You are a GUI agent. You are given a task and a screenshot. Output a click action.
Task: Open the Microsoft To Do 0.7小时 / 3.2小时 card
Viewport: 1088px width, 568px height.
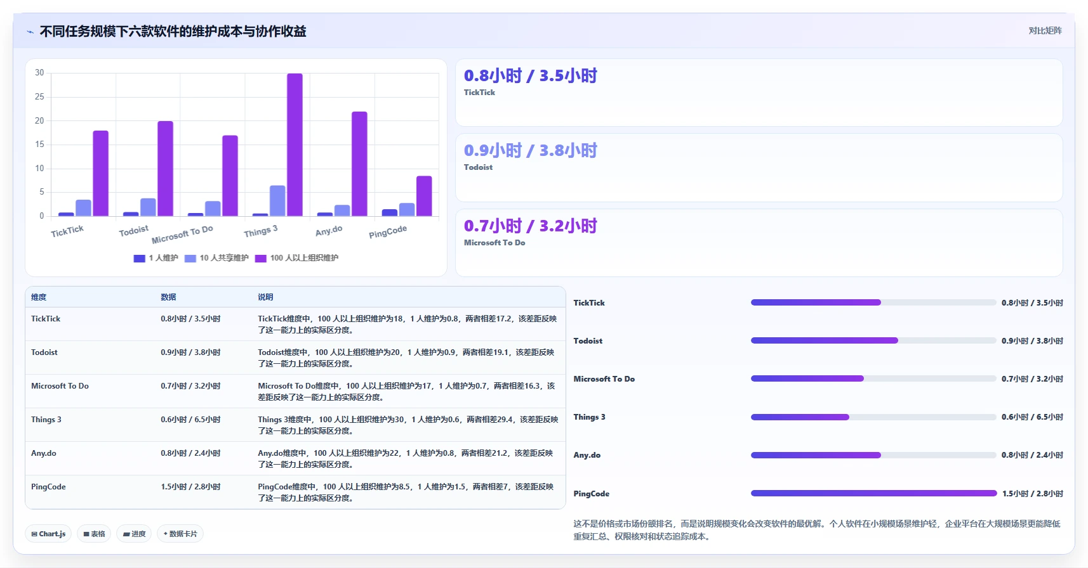(x=759, y=243)
